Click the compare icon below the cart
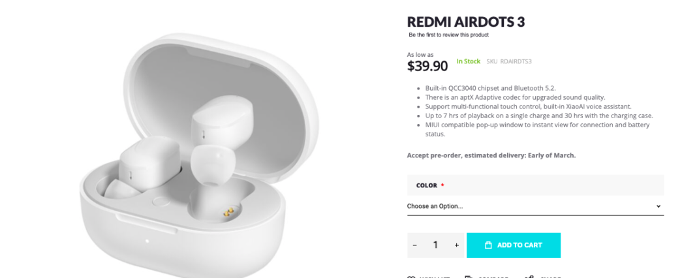 (469, 277)
